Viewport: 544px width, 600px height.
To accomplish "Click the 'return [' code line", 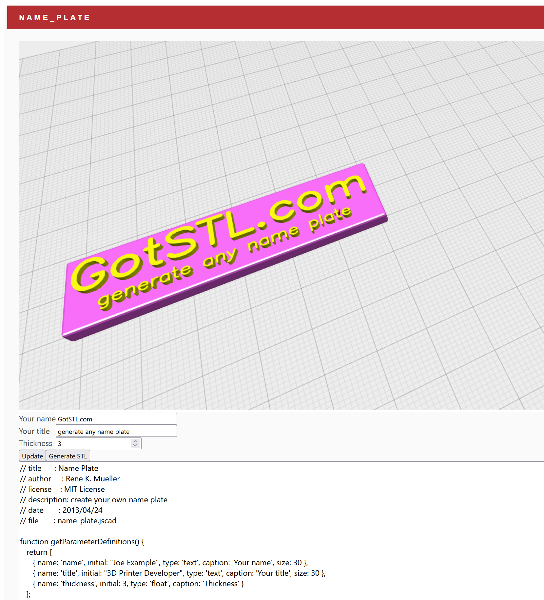I will [x=39, y=552].
